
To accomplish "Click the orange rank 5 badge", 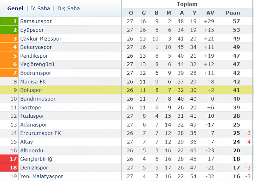I will pos(9,56).
